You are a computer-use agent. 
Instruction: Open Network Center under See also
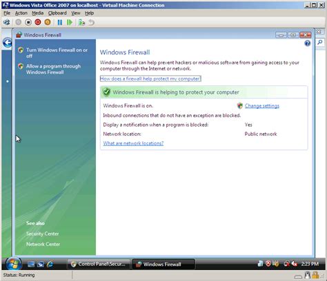[x=43, y=244]
